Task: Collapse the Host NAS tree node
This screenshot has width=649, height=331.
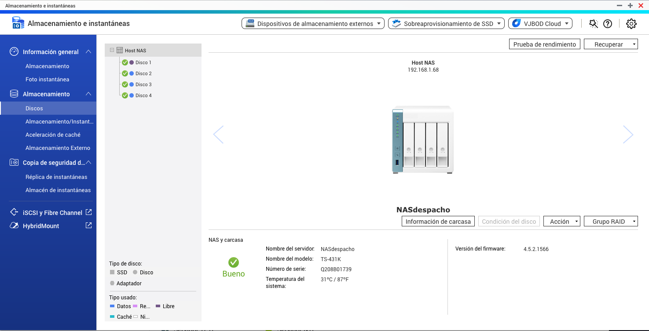Action: tap(112, 50)
